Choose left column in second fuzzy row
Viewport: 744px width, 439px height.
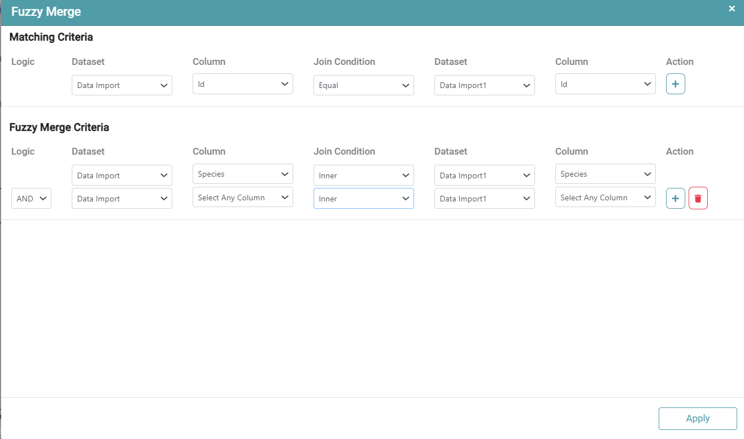point(242,197)
